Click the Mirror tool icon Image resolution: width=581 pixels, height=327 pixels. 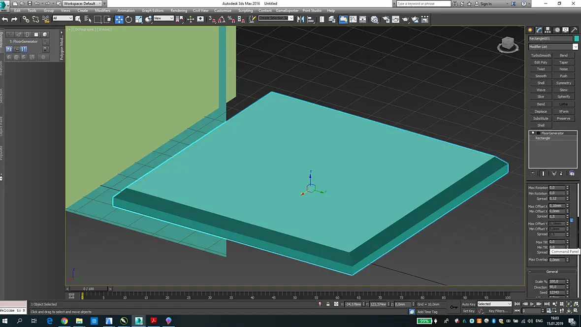(x=300, y=19)
